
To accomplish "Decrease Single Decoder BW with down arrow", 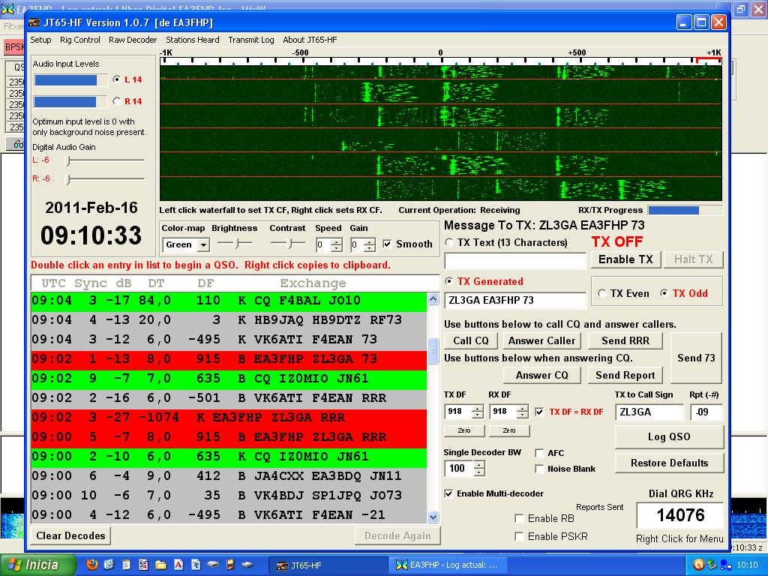I will coord(479,472).
